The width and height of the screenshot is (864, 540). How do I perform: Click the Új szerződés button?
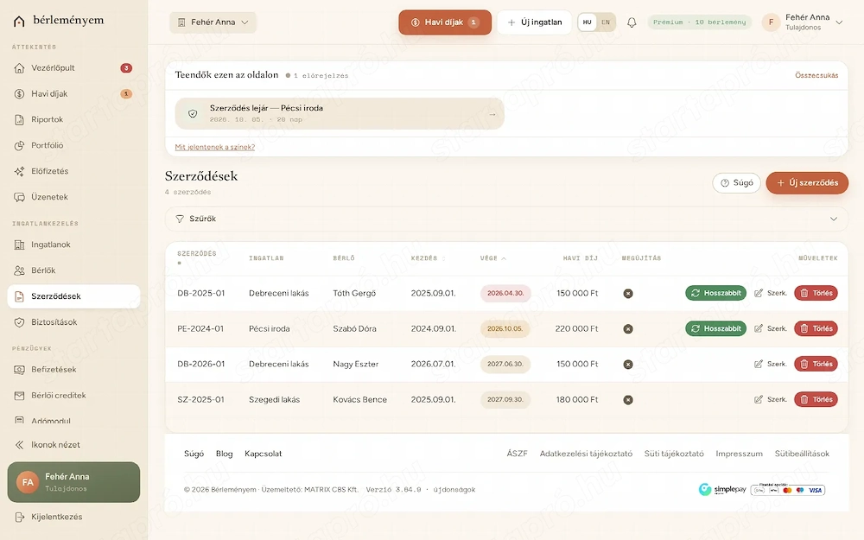point(807,183)
